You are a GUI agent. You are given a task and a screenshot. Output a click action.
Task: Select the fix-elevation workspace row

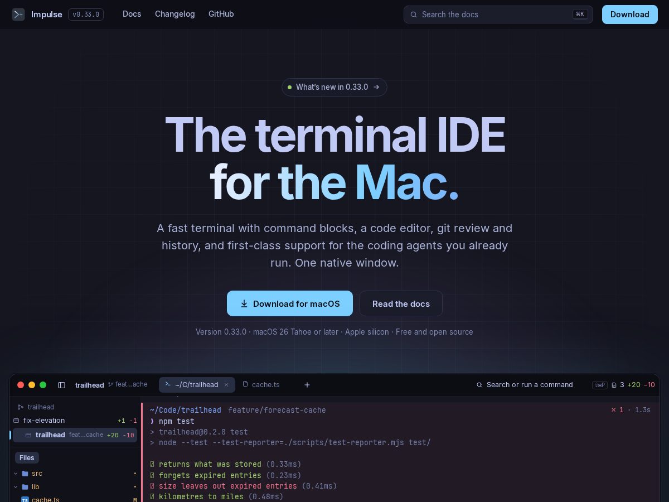pos(75,421)
